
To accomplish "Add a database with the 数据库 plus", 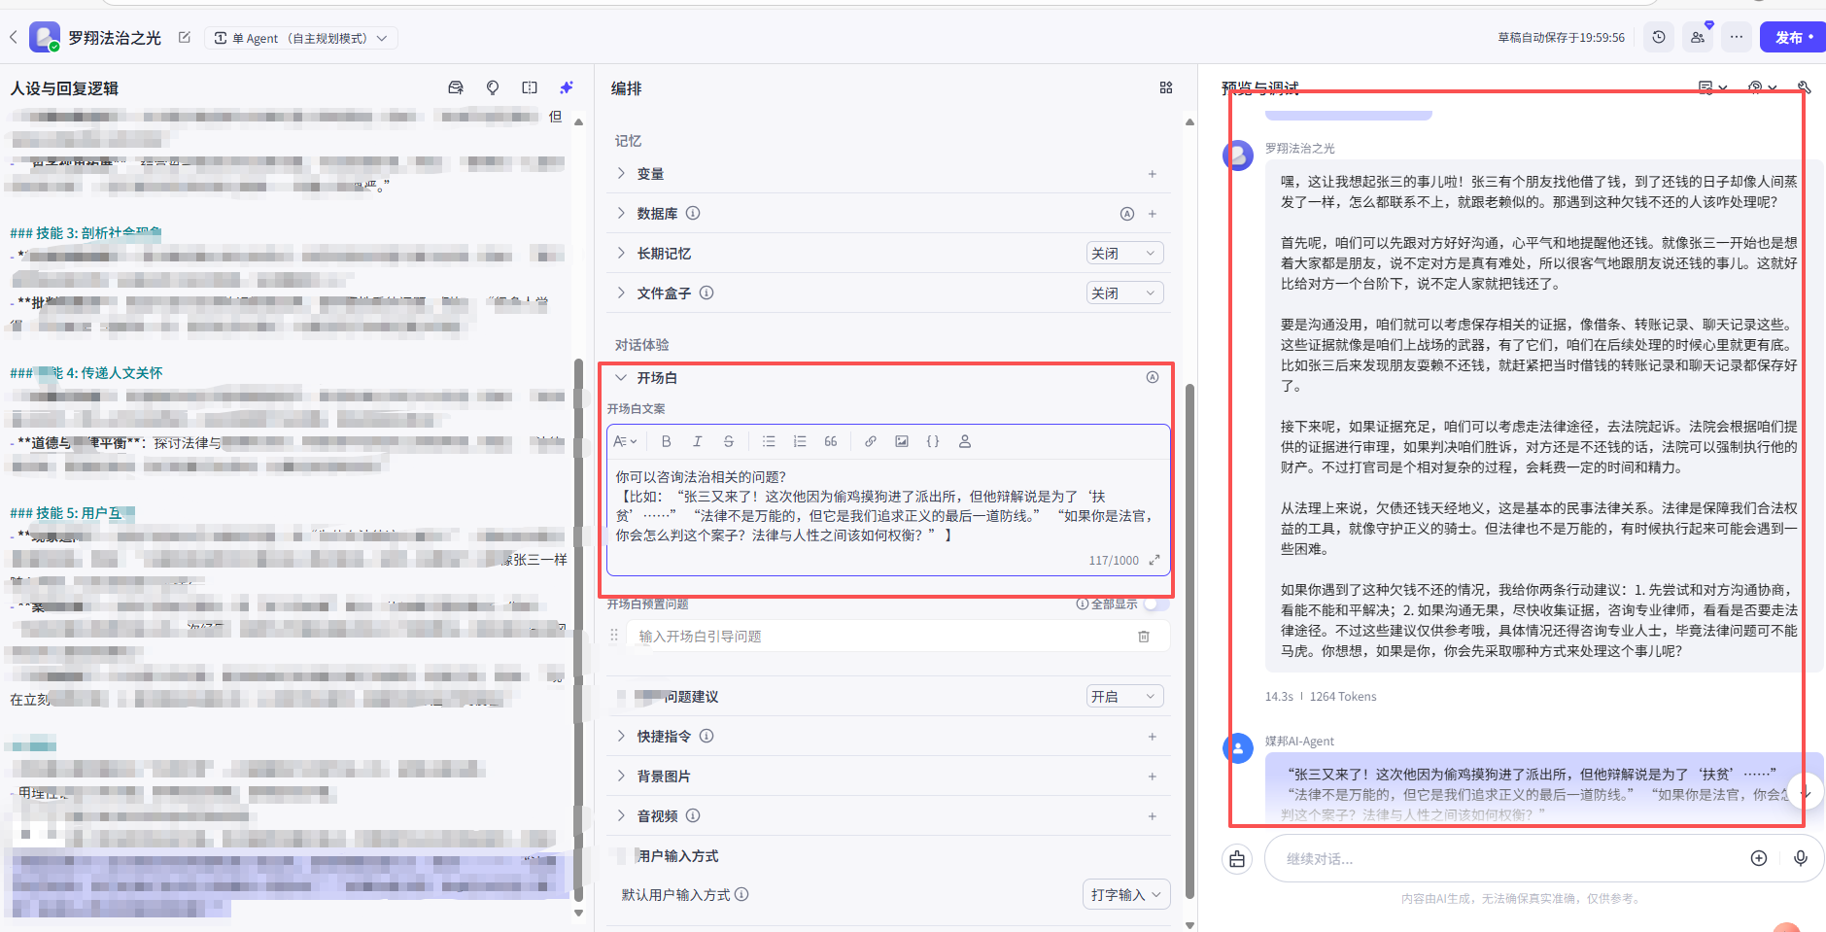I will (x=1153, y=214).
